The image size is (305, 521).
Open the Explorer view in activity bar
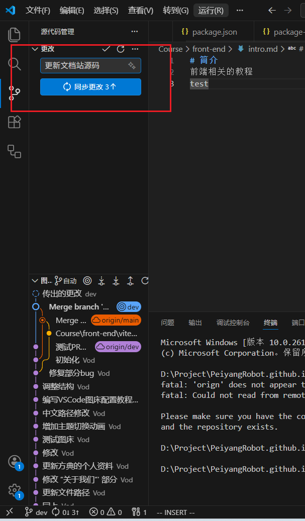click(x=14, y=35)
